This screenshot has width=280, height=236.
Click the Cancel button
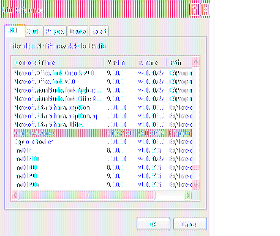(x=190, y=224)
